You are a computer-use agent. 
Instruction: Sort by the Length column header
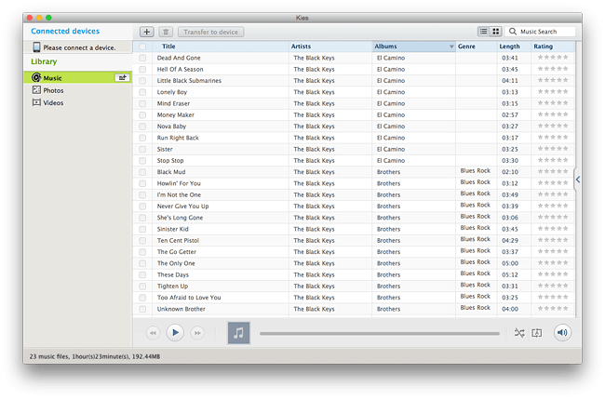(x=515, y=47)
